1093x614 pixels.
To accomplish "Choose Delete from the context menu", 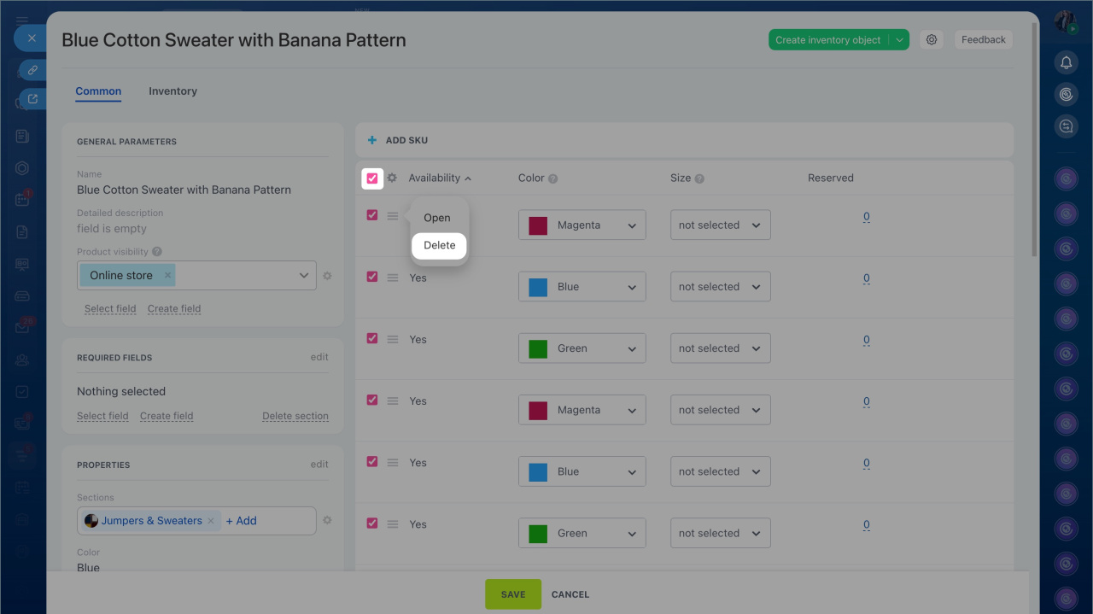I will click(x=440, y=245).
